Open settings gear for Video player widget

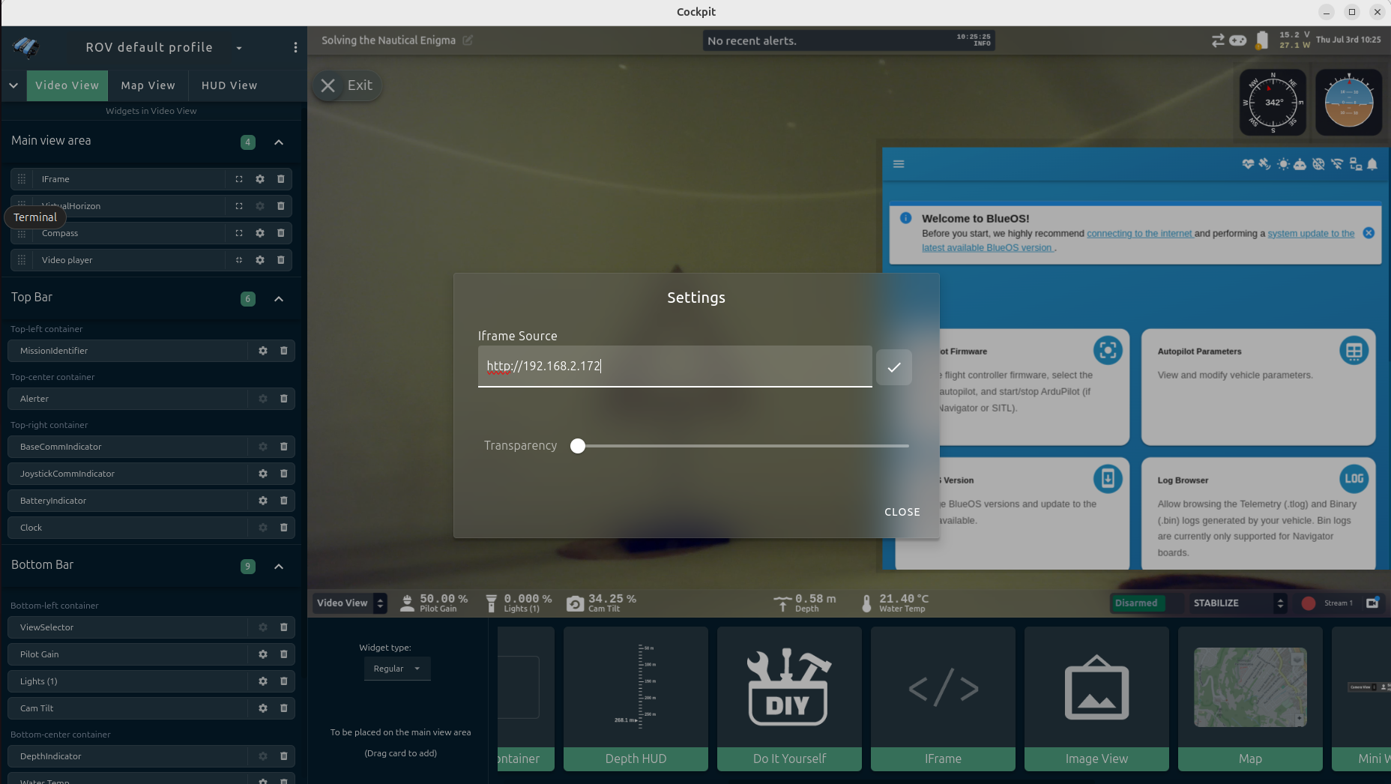(x=260, y=260)
